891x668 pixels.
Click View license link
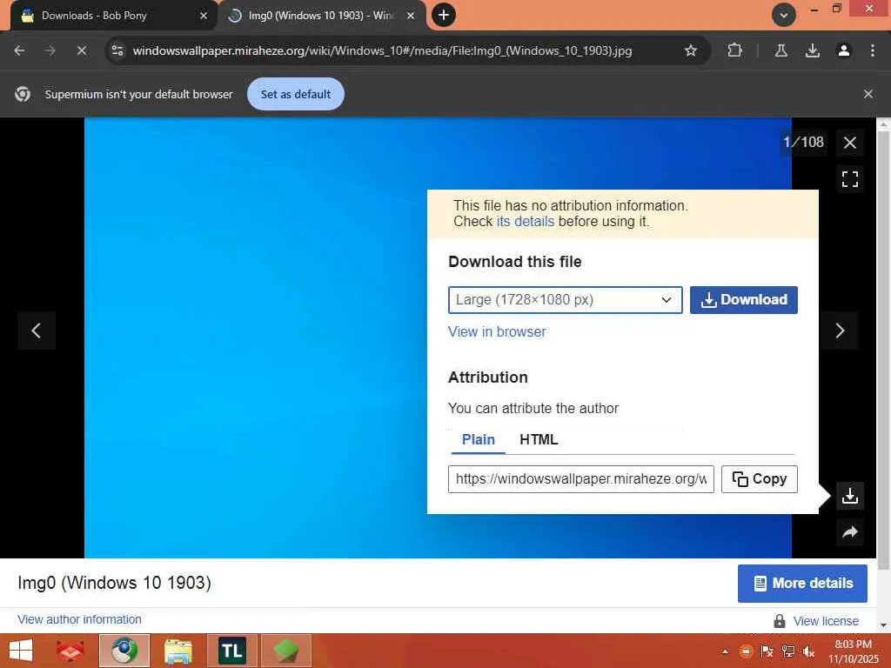pos(826,621)
